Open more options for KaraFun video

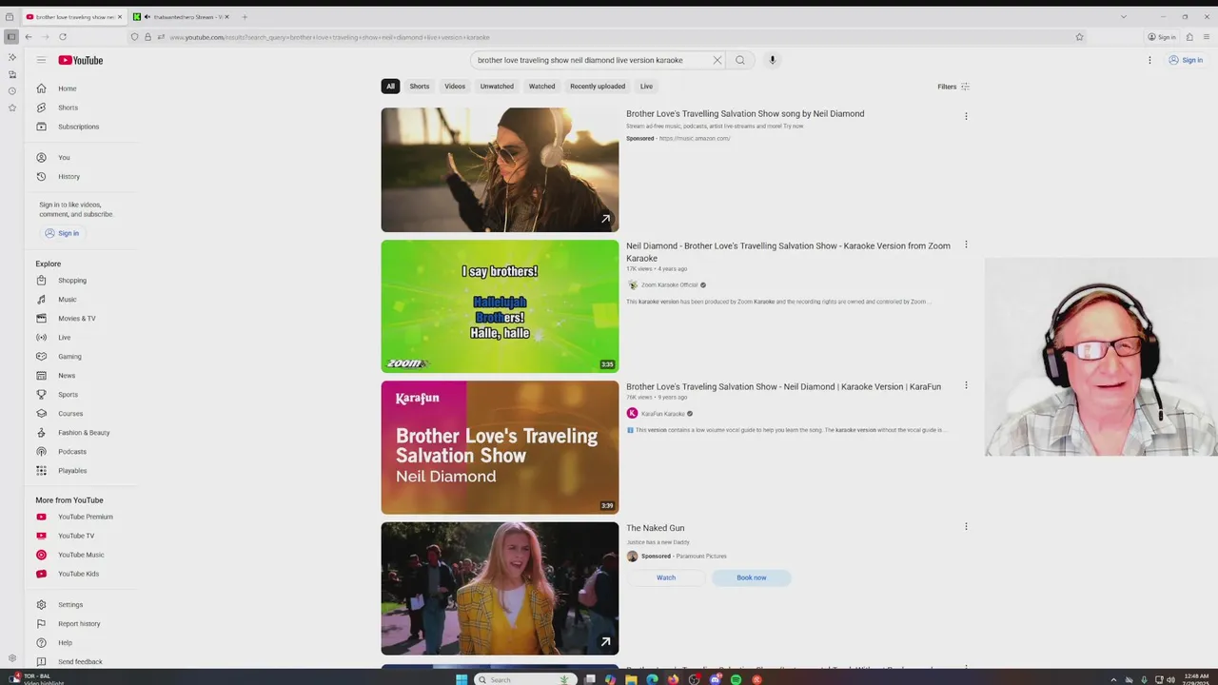(x=966, y=385)
